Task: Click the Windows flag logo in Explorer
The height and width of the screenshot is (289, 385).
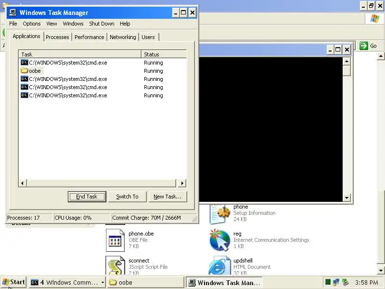Action: pyautogui.click(x=375, y=19)
